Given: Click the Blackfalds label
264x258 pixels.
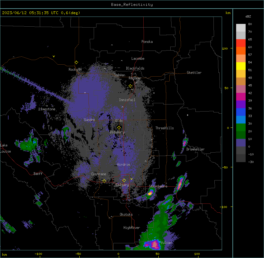Looking at the screenshot, I should (x=135, y=68).
